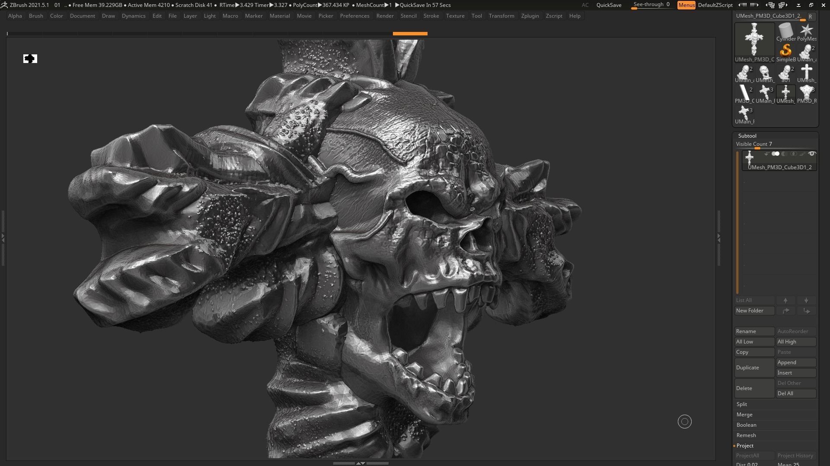Click All High button
This screenshot has width=830, height=466.
796,342
